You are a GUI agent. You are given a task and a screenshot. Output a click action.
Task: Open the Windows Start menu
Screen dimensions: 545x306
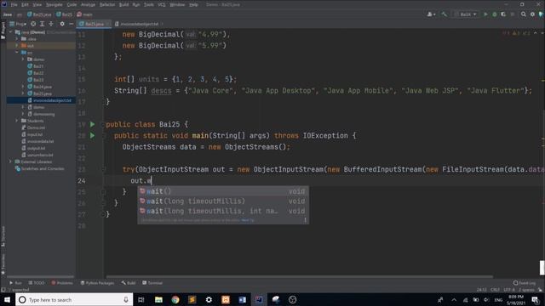tap(7, 299)
